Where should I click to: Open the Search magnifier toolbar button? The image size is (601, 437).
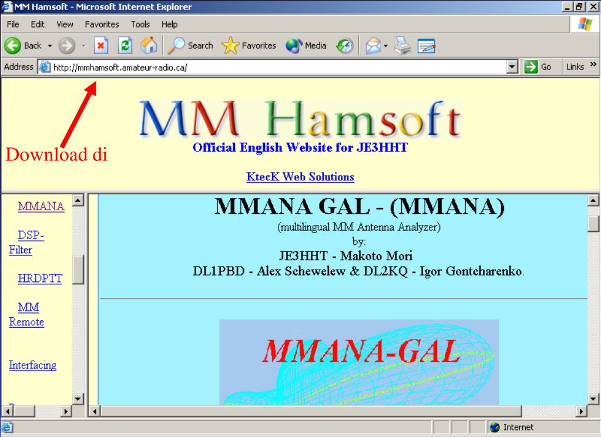click(190, 46)
